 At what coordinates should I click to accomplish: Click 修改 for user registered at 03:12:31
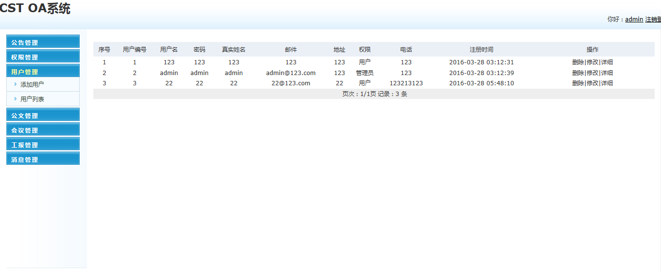[592, 62]
